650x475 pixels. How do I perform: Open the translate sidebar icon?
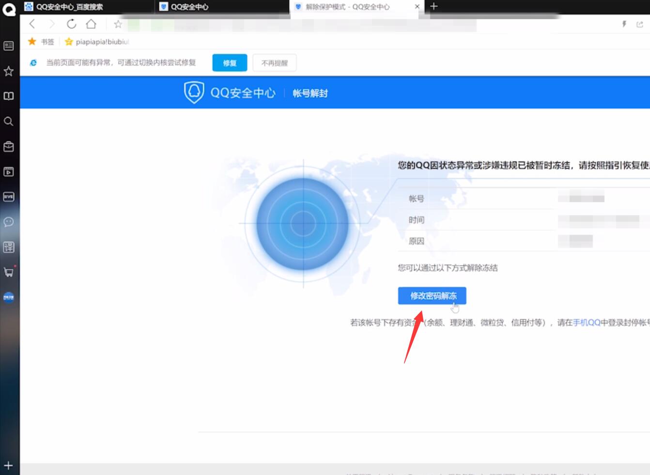[x=9, y=247]
